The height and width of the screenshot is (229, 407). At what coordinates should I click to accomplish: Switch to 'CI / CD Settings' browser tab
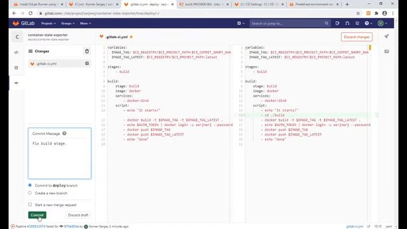click(259, 4)
